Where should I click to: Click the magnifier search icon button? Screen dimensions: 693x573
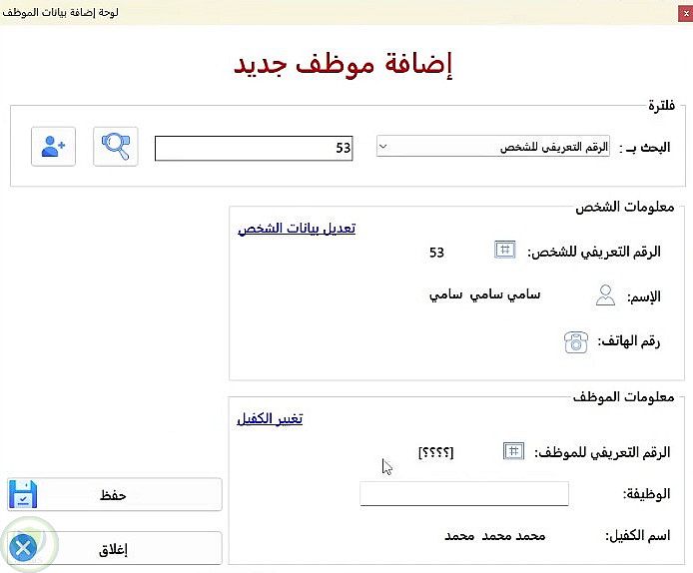pos(116,146)
